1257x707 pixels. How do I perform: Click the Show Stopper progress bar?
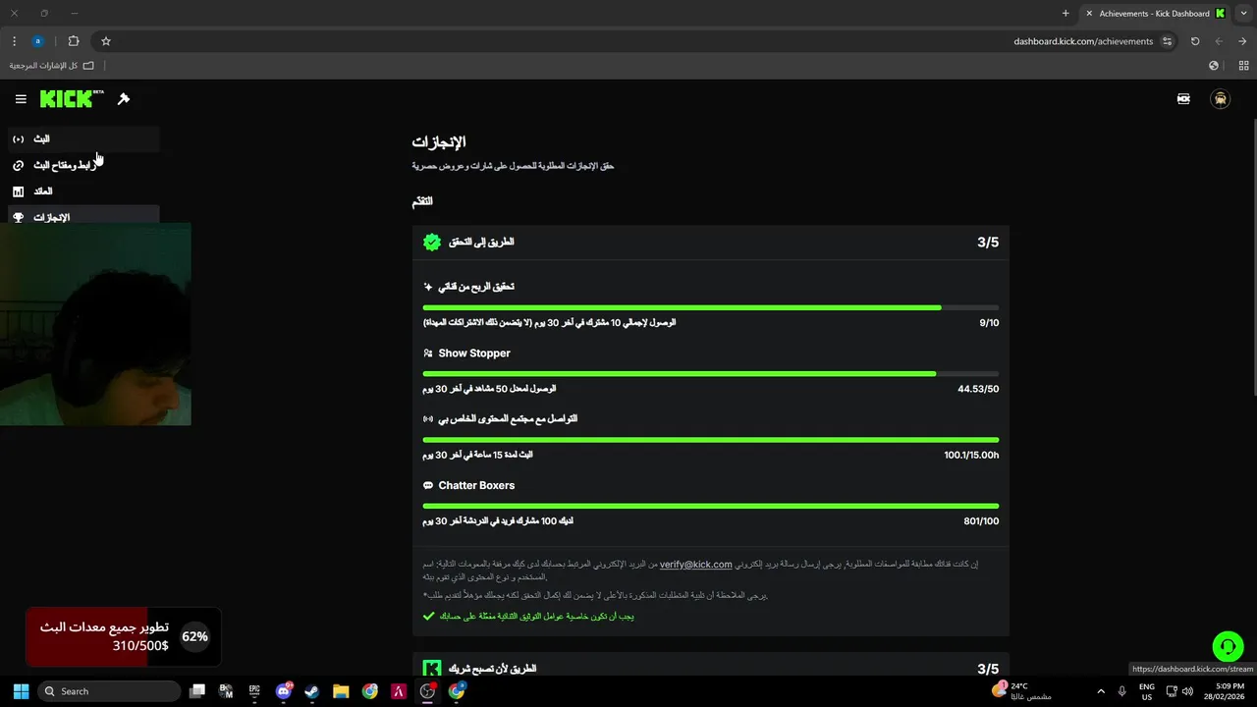click(x=710, y=374)
